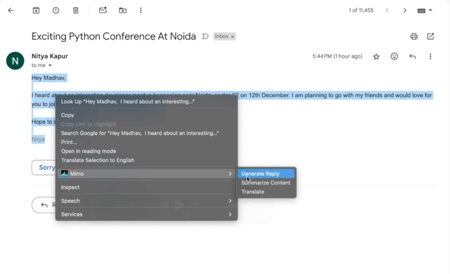The image size is (450, 274).
Task: Open the Mimo submenu entry
Action: (x=146, y=174)
